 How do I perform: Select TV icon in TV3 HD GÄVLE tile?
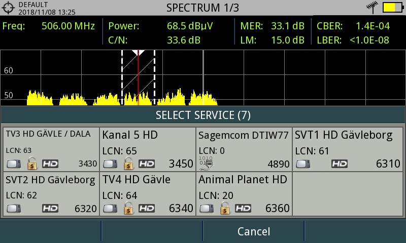click(14, 164)
